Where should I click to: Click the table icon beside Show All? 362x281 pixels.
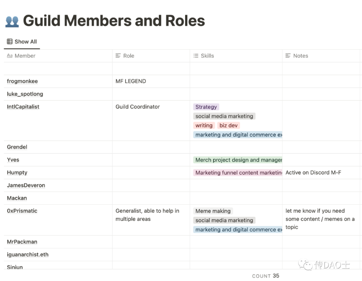[10, 42]
